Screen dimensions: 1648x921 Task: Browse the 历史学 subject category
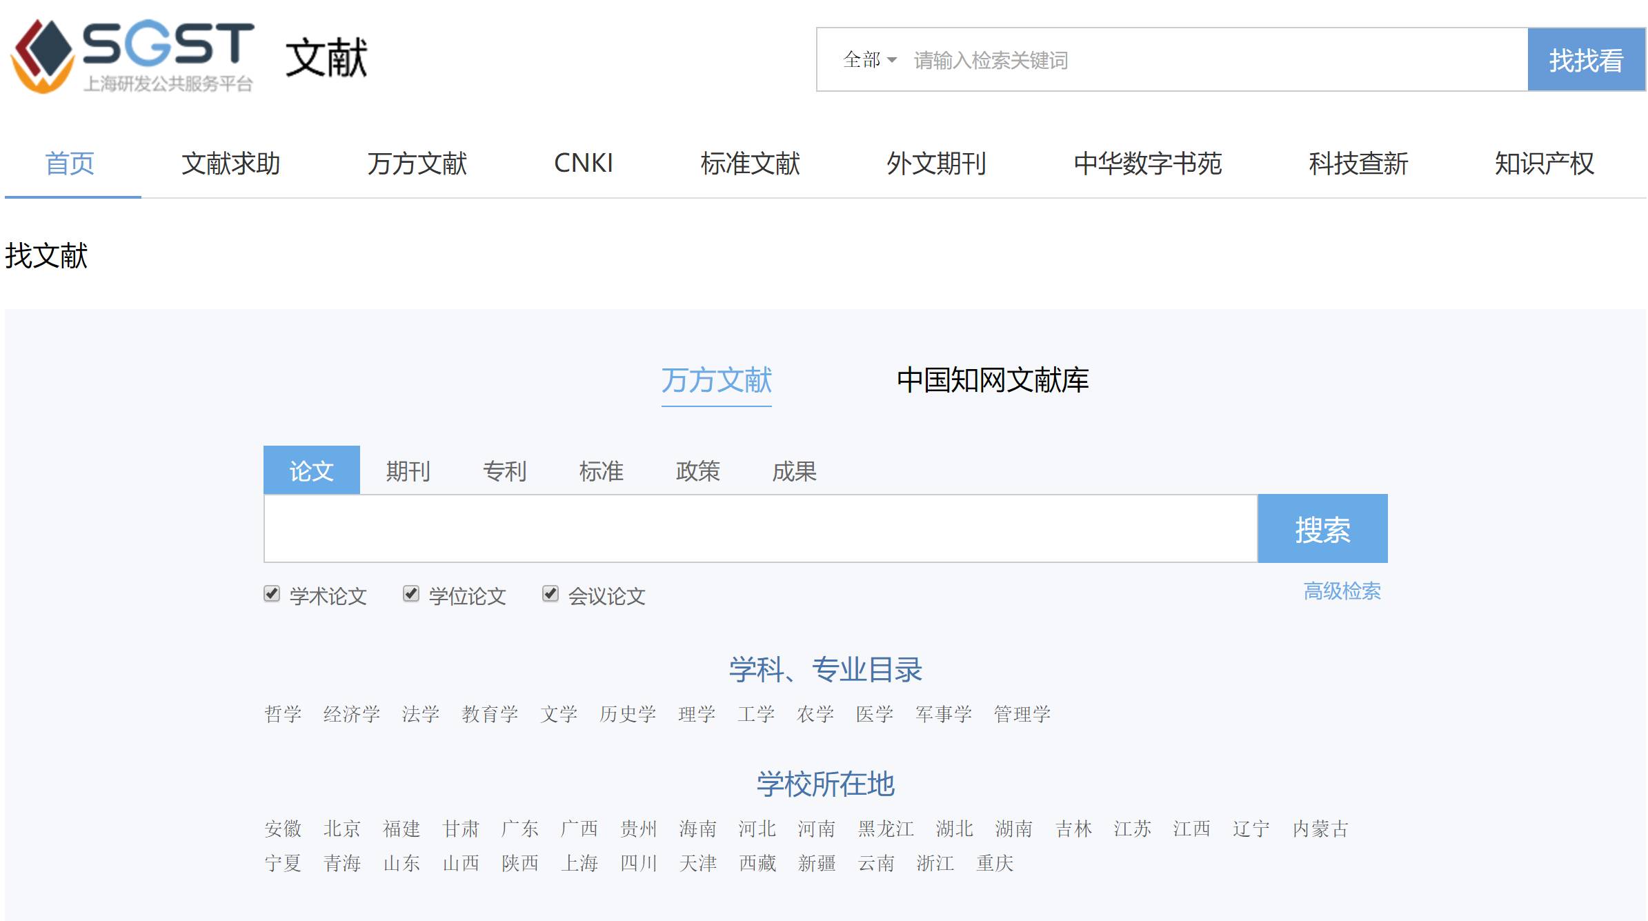(x=628, y=714)
